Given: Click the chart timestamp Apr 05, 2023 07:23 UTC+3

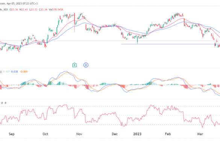Looking at the screenshot, I should tap(22, 3).
